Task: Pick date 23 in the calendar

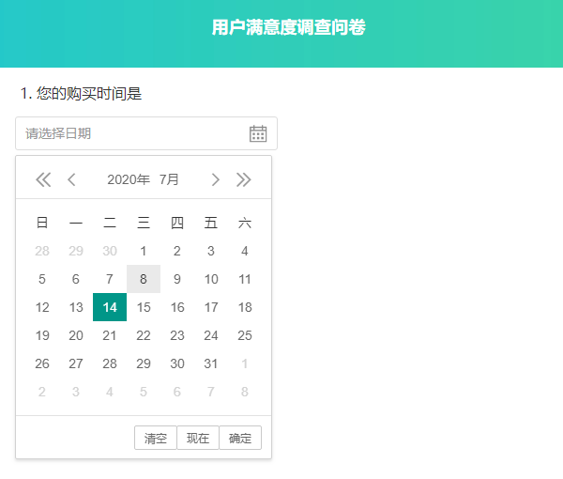Action: [177, 335]
